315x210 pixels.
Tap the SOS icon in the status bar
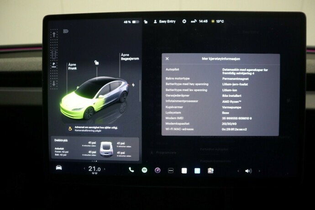click(194, 21)
